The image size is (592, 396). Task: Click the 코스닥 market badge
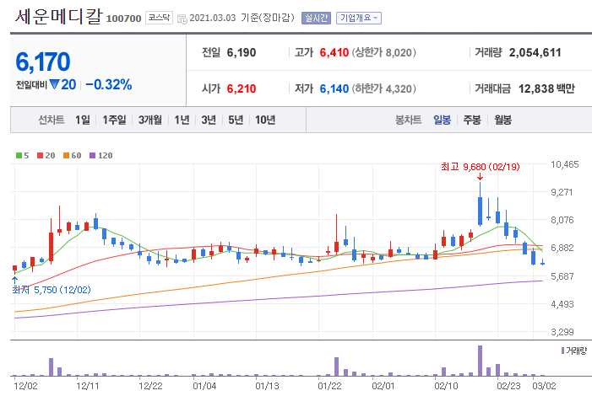159,18
